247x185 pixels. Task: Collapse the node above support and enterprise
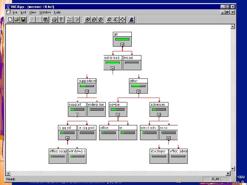(87, 91)
